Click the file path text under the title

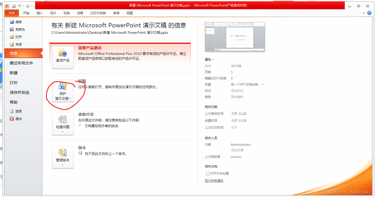pos(110,33)
